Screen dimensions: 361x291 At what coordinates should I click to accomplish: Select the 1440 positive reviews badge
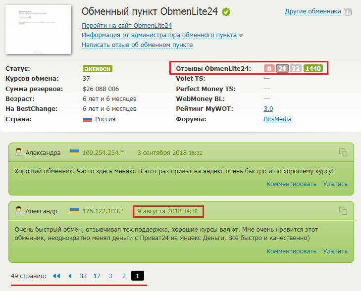point(313,69)
